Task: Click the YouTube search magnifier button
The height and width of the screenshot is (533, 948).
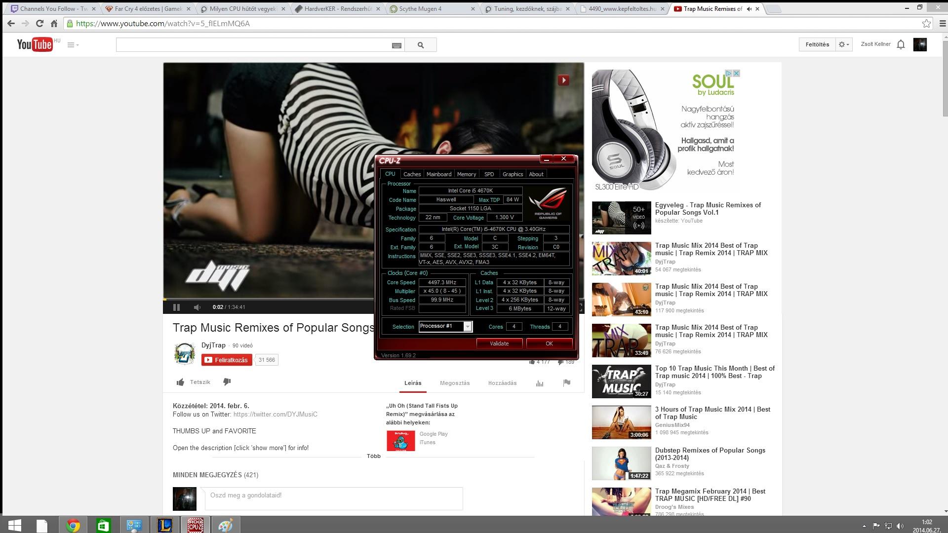Action: point(421,45)
